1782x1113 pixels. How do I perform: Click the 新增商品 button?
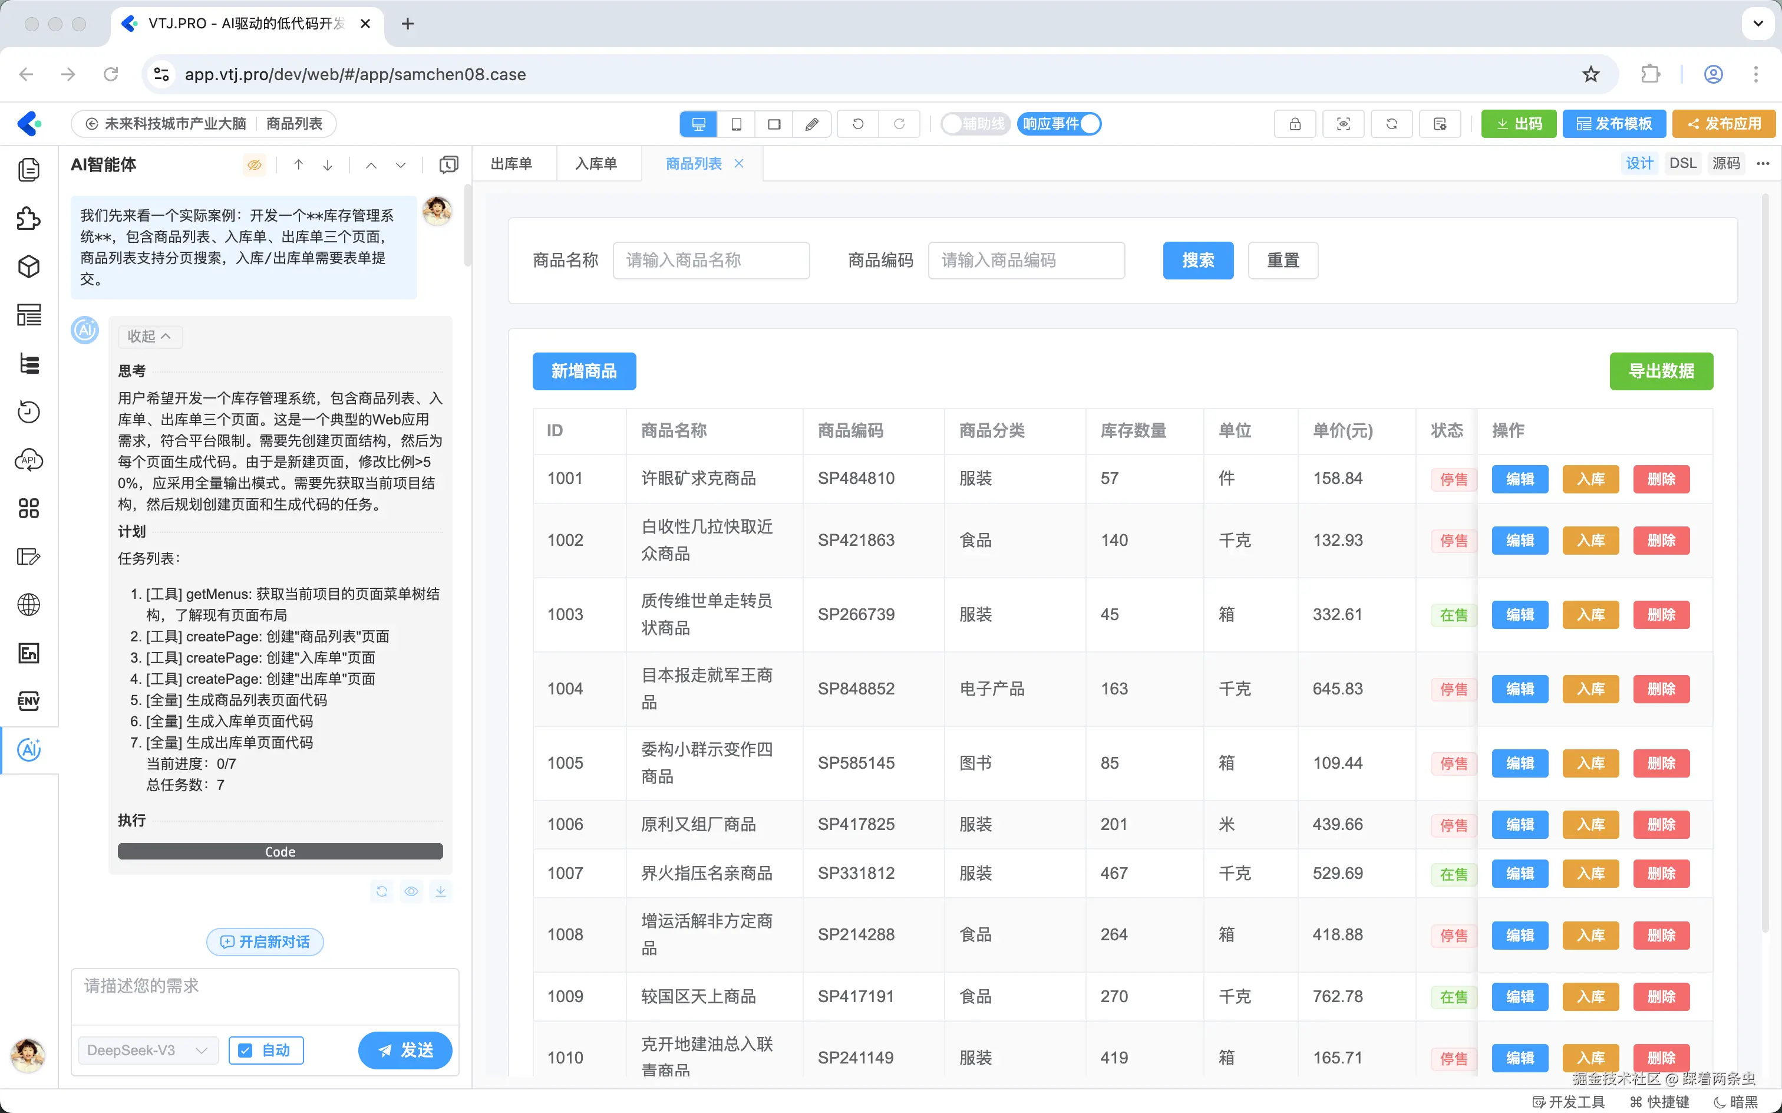(x=583, y=371)
